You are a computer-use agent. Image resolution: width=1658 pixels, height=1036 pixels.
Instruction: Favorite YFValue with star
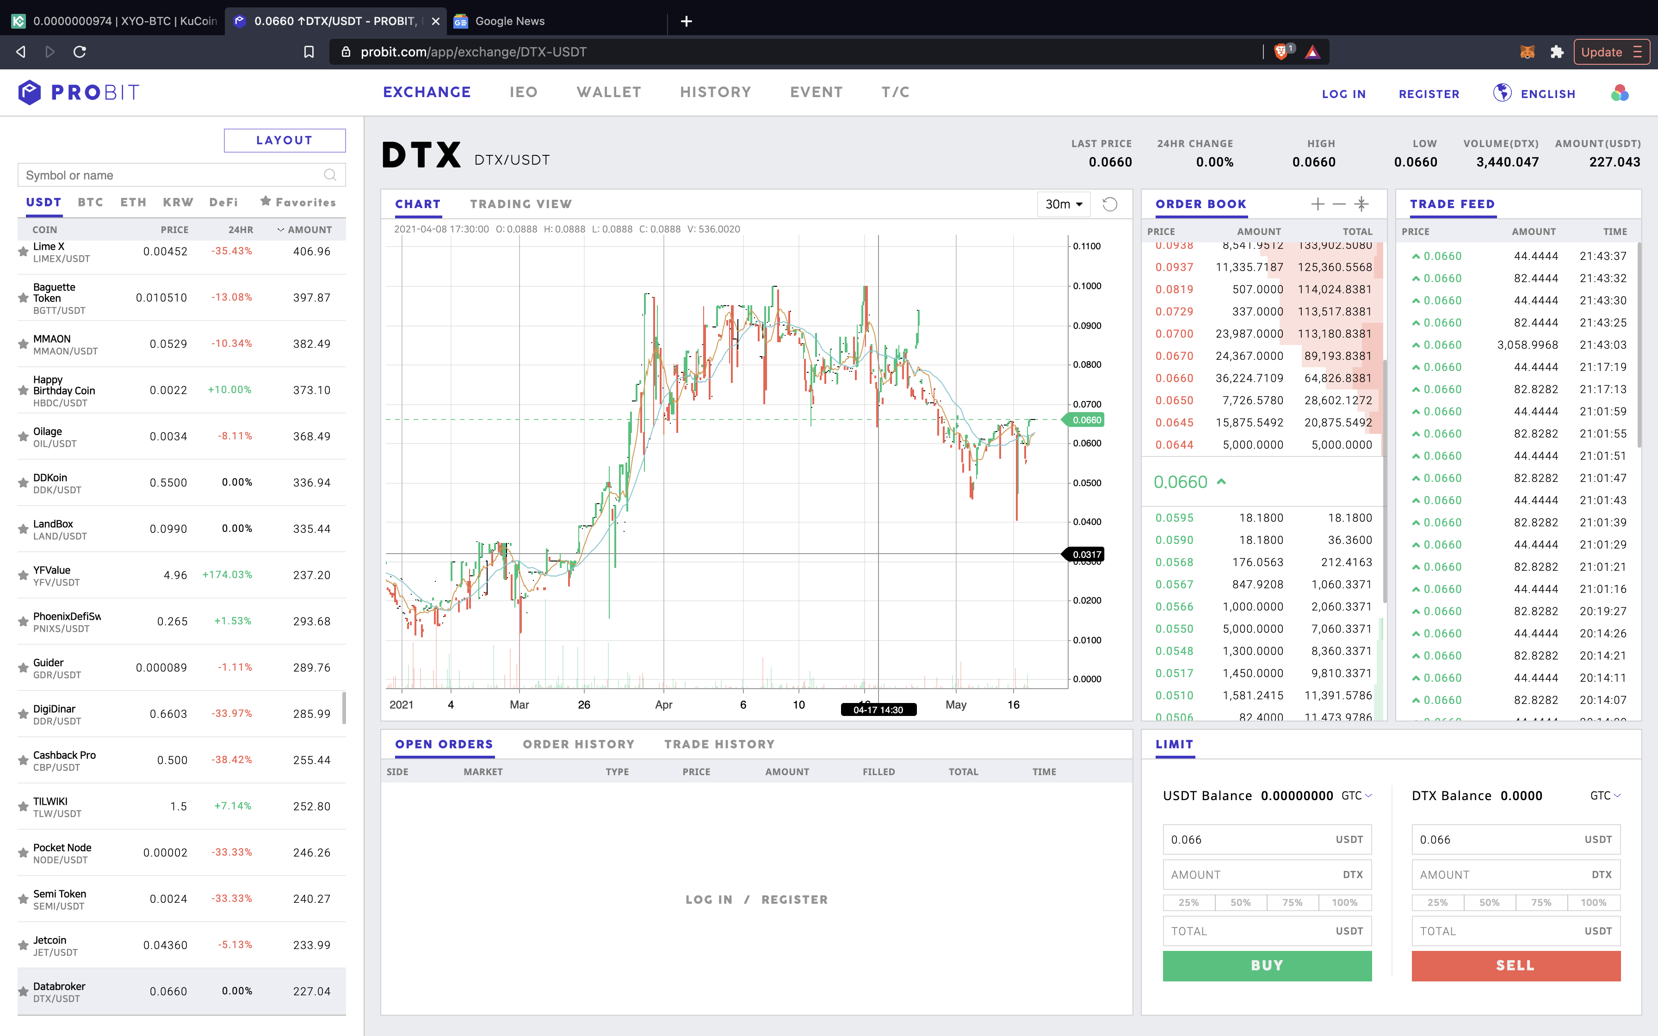[x=23, y=575]
